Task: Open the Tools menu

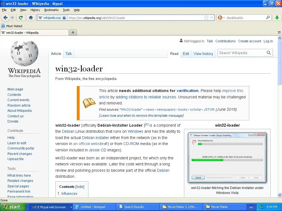Action: 66,10
